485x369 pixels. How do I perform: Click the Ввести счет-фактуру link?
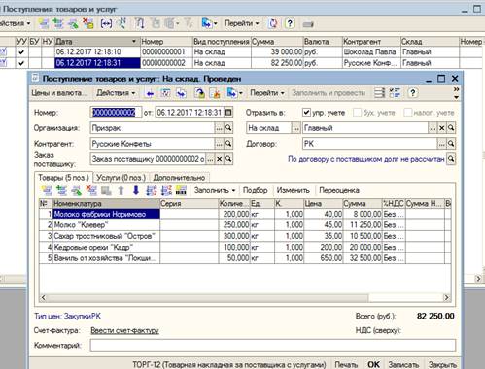[124, 330]
